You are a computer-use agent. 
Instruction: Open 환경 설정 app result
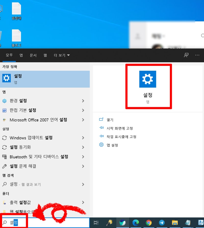[x=45, y=101]
